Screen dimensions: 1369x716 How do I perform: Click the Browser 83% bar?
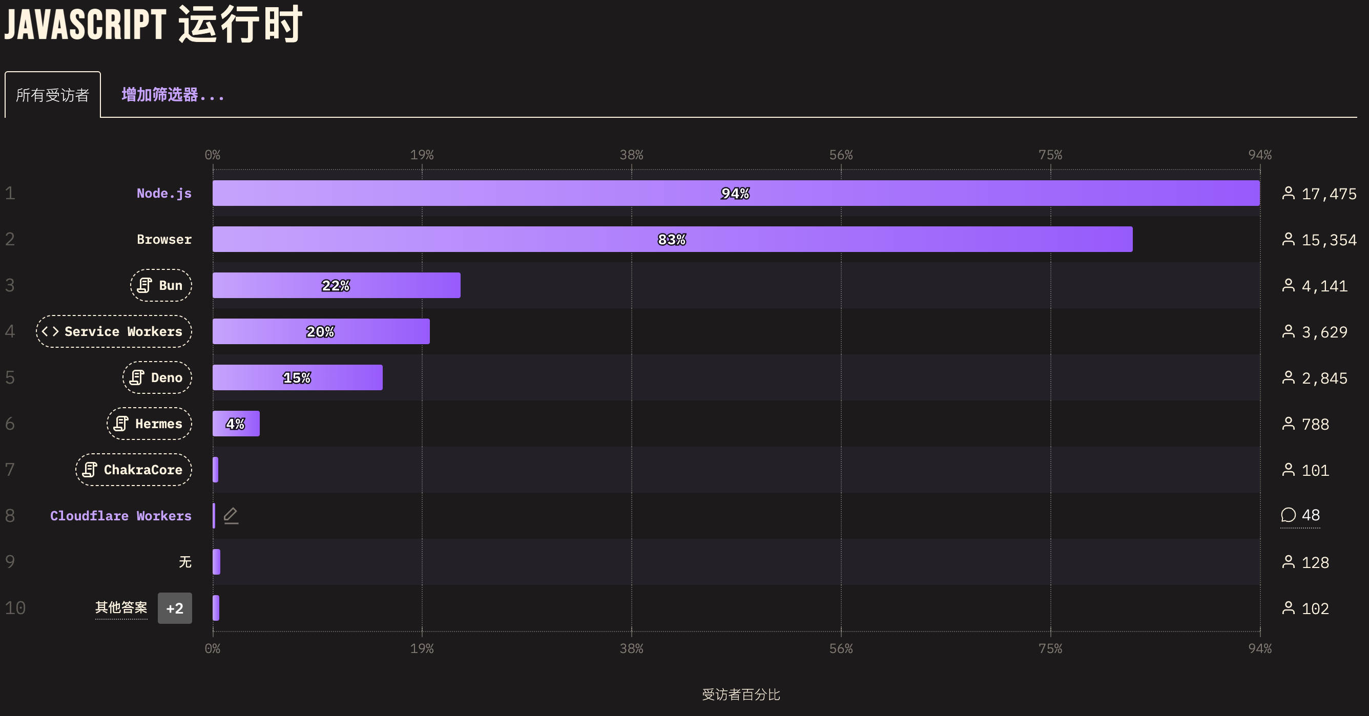(672, 240)
